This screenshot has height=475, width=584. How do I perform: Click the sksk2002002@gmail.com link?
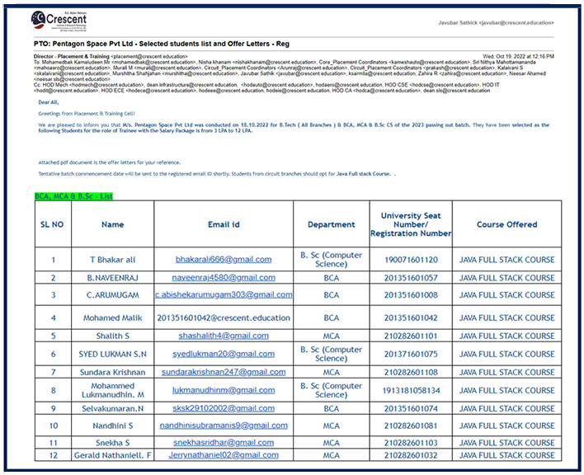[x=223, y=408]
